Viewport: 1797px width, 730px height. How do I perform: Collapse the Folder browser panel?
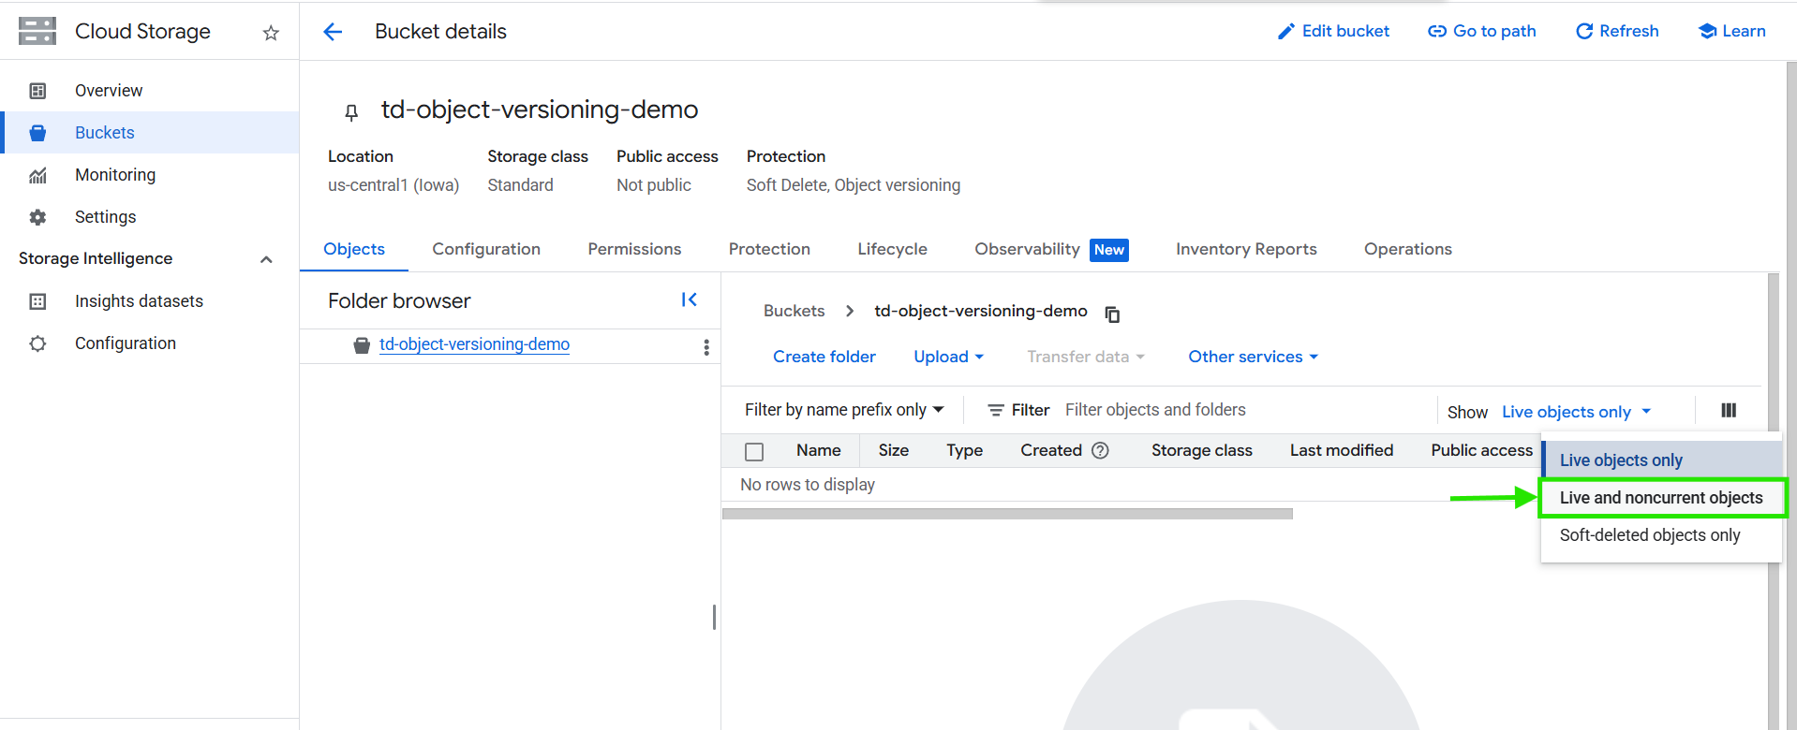(689, 299)
